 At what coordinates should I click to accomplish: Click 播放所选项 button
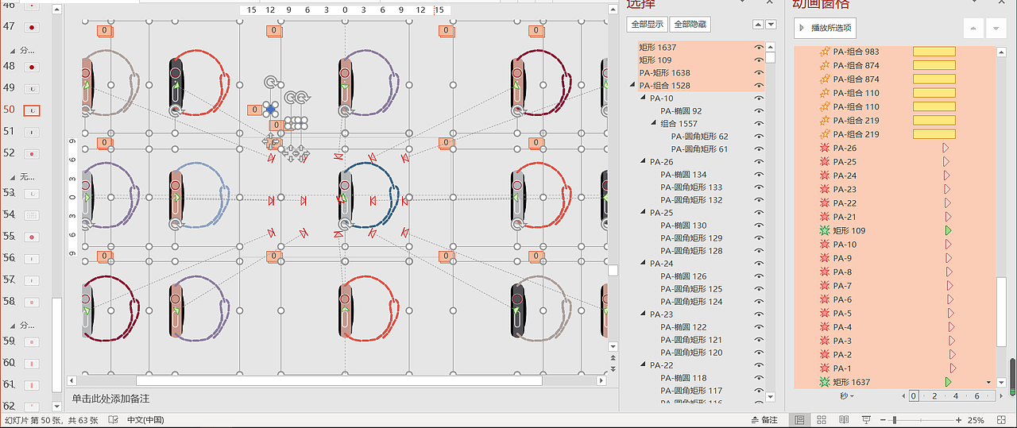click(825, 28)
